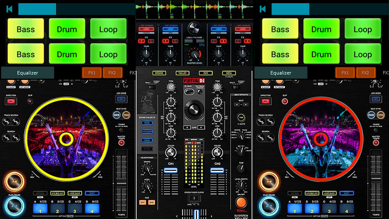Hit the right deck skip-to-start icon

(x=263, y=9)
